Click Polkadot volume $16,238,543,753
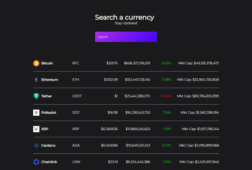Screen dimensions: 252x170 click(138, 112)
